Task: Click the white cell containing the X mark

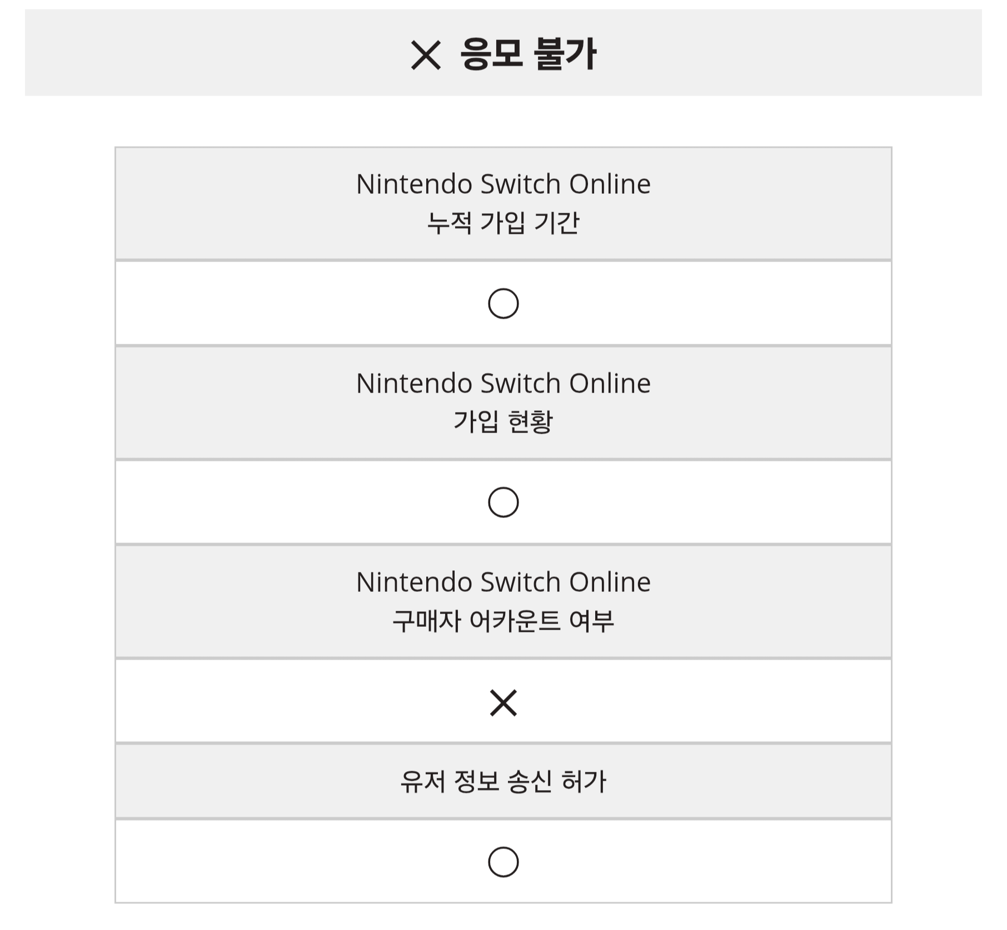Action: pyautogui.click(x=503, y=701)
